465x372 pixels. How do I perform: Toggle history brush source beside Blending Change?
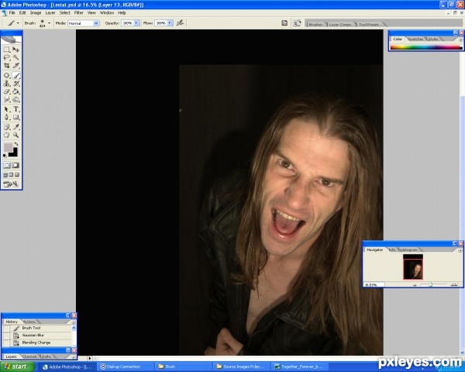[5, 343]
